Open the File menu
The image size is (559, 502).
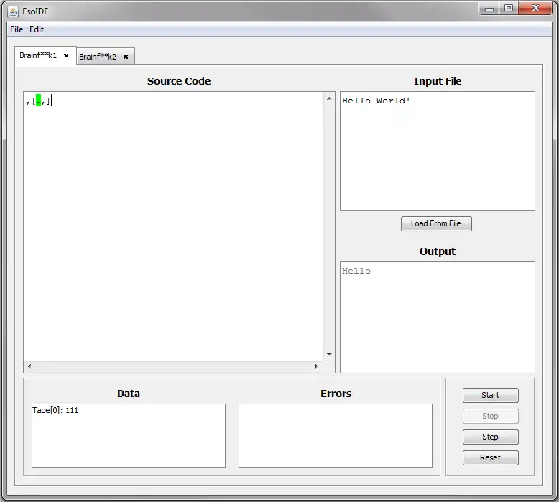point(17,29)
